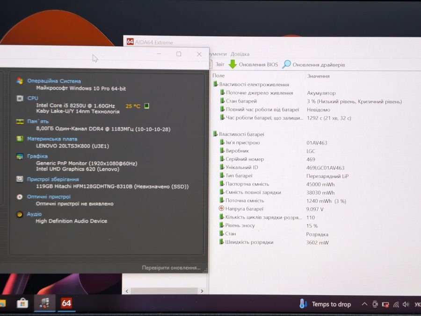
Task: Click the monitor icon beside Графіка
Action: (x=20, y=156)
